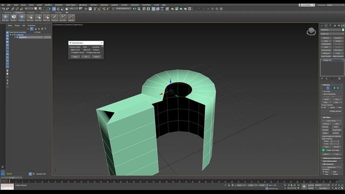Toggle the 3D Snaps icon
This screenshot has height=194, width=345.
click(x=95, y=9)
